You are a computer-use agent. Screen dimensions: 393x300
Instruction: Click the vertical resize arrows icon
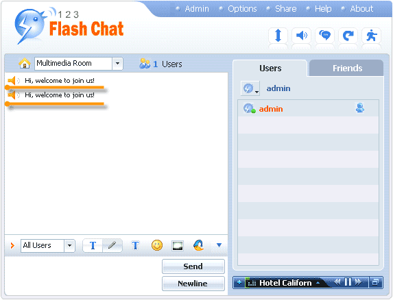pyautogui.click(x=278, y=36)
